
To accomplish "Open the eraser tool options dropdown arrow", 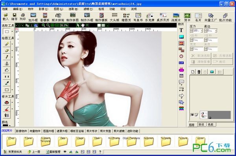I will (x=12, y=51).
